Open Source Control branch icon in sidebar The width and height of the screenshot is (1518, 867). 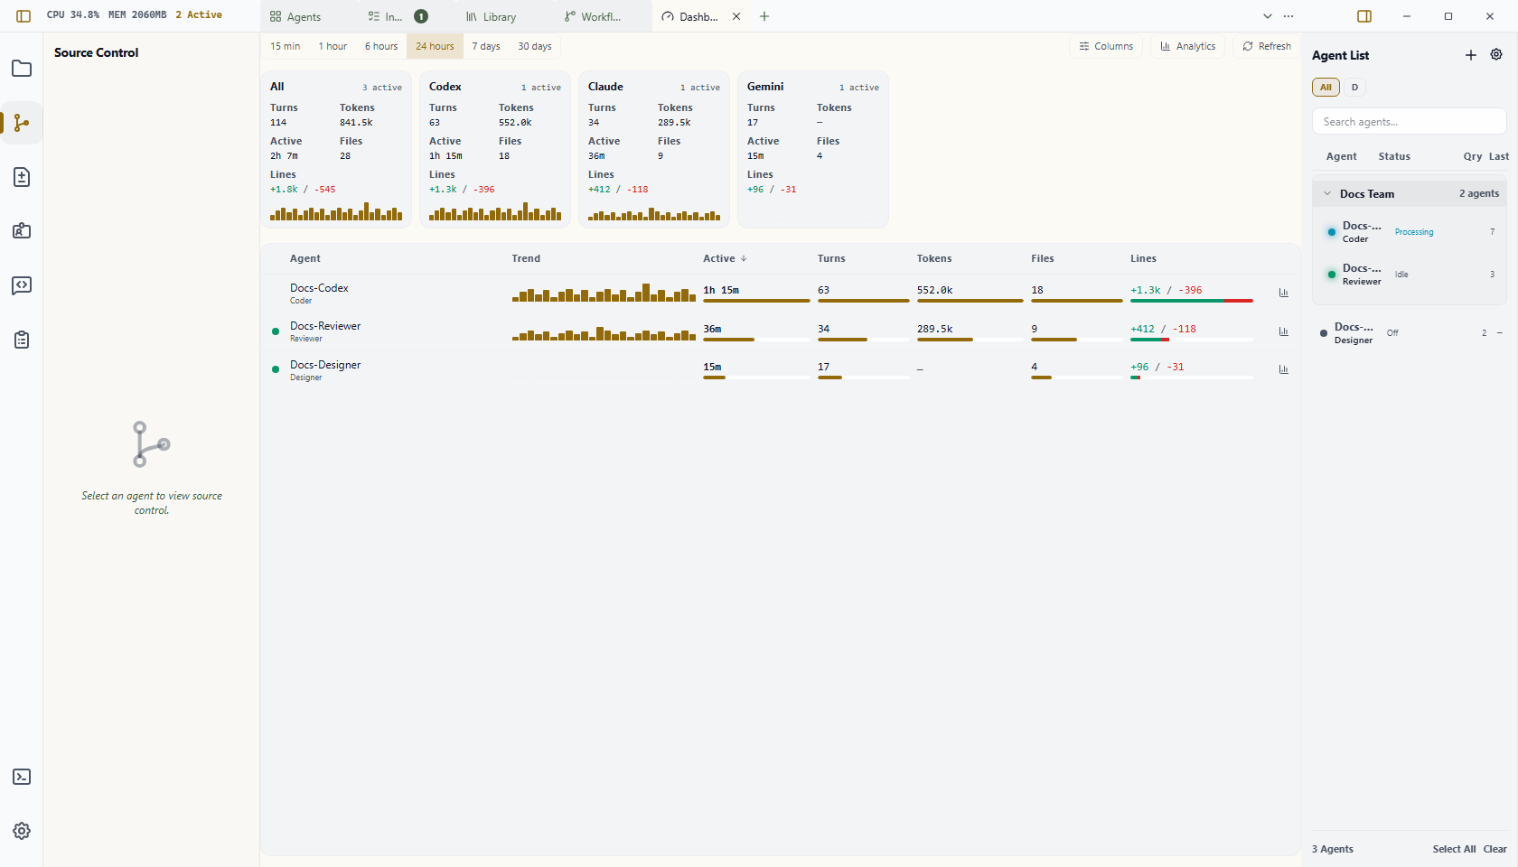tap(22, 123)
